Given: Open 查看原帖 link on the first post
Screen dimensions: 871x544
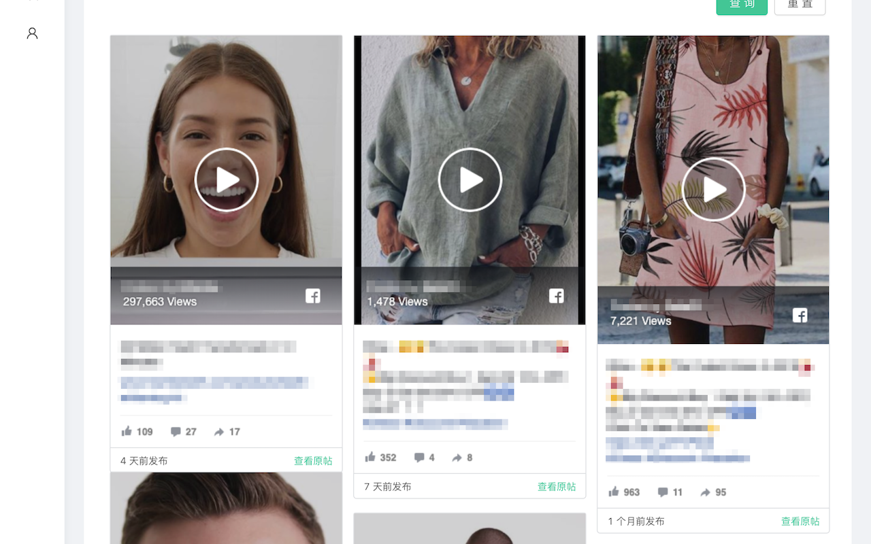Looking at the screenshot, I should (x=313, y=460).
